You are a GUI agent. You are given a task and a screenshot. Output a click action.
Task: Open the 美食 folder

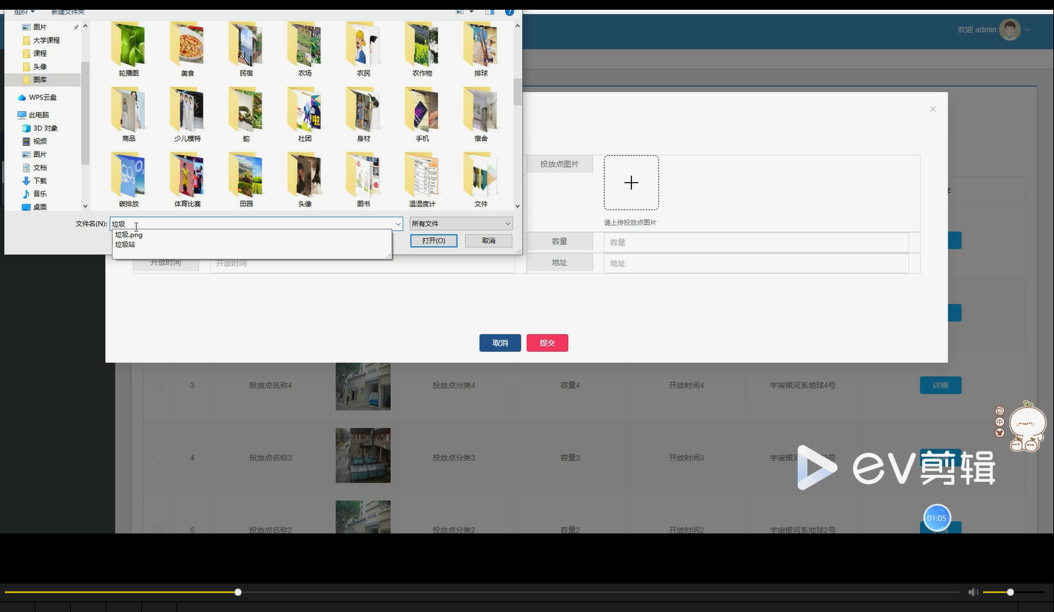(187, 49)
